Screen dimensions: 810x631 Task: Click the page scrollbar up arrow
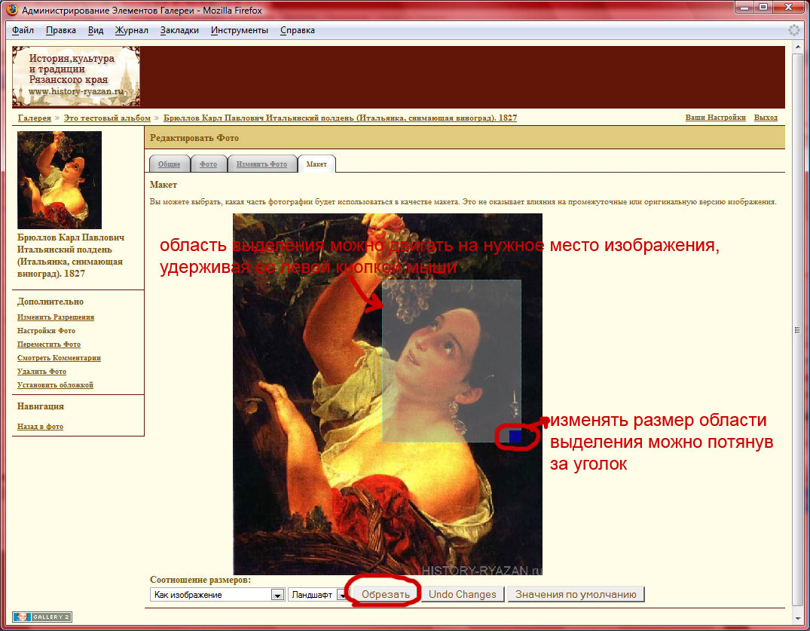[x=798, y=47]
